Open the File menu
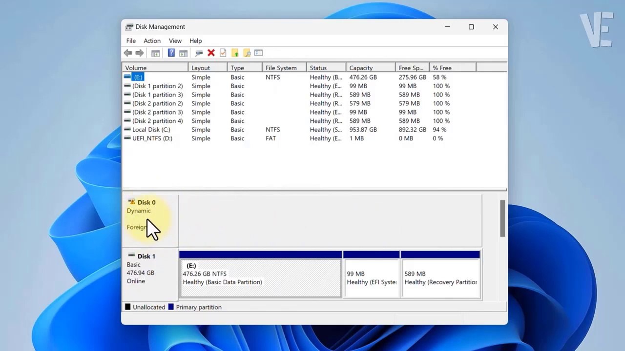Viewport: 625px width, 351px height. [x=131, y=41]
